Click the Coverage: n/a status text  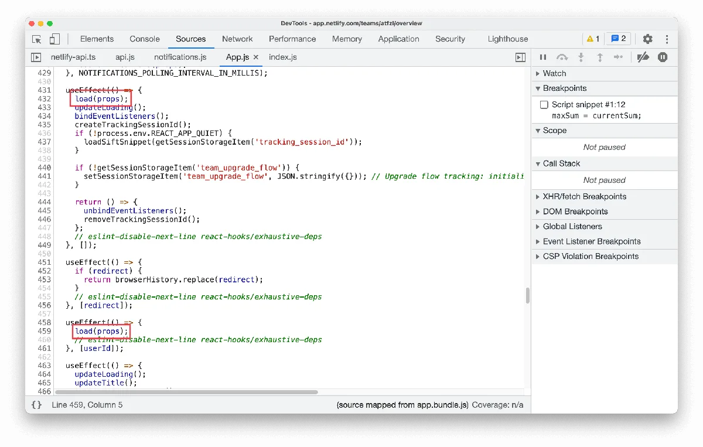(x=497, y=405)
